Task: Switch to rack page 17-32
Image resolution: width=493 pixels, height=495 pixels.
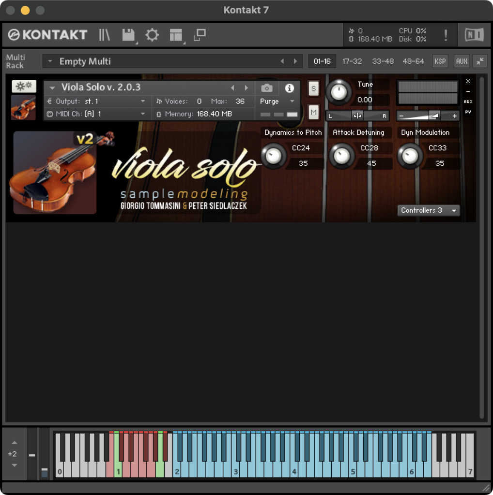Action: pyautogui.click(x=352, y=61)
